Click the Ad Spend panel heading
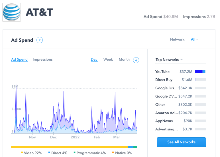 (22, 40)
